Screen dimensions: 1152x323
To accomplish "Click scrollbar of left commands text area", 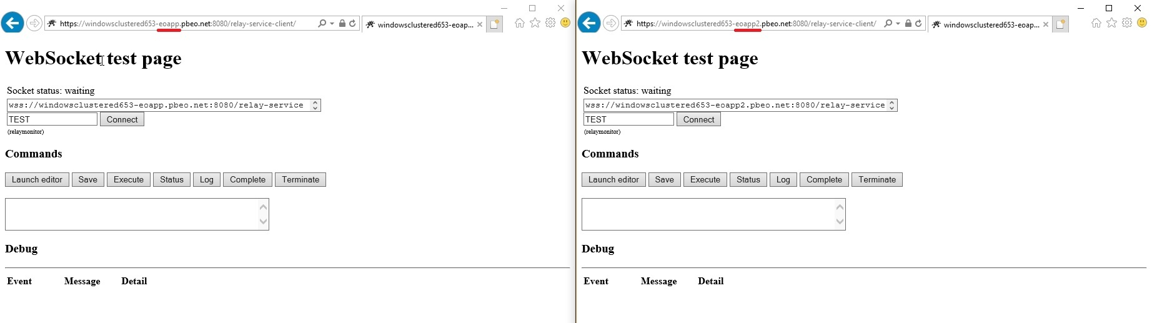I will tap(263, 214).
